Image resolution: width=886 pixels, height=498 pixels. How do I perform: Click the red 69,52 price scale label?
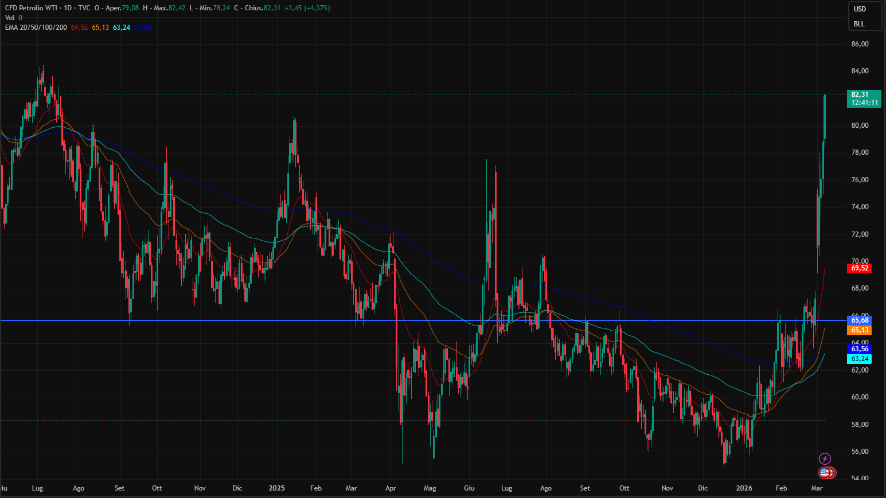859,268
